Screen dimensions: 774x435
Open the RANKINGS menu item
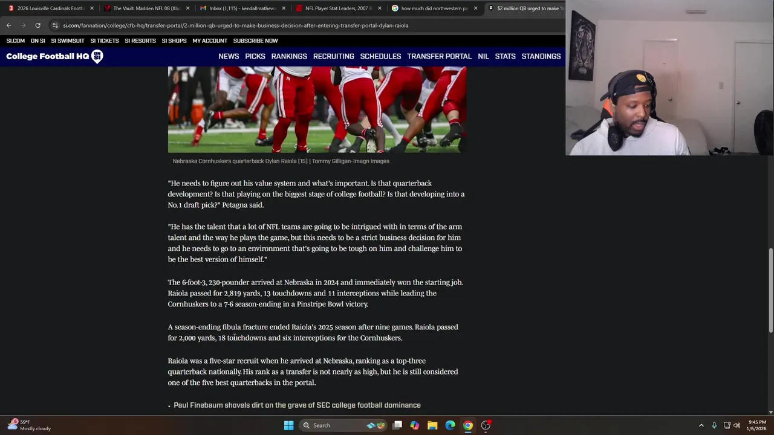pyautogui.click(x=289, y=56)
